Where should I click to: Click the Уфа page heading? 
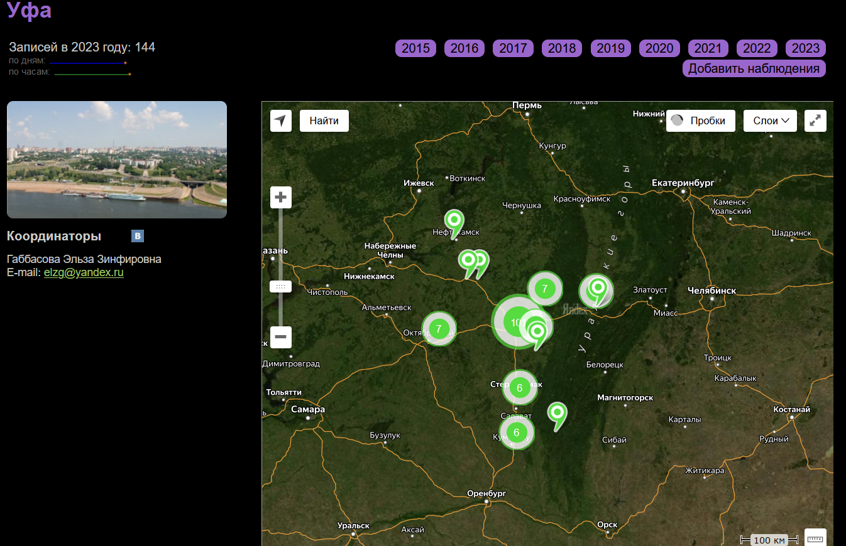click(30, 10)
